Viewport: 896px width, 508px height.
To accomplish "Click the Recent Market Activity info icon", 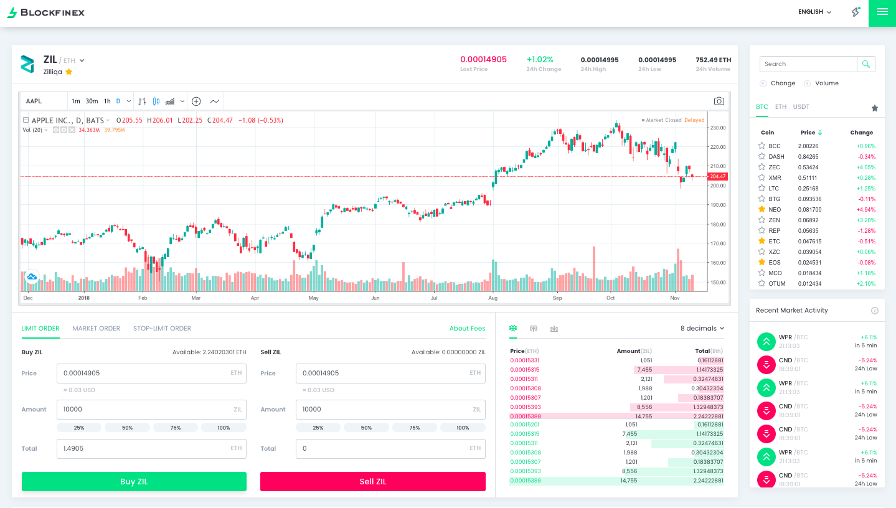I will (874, 311).
